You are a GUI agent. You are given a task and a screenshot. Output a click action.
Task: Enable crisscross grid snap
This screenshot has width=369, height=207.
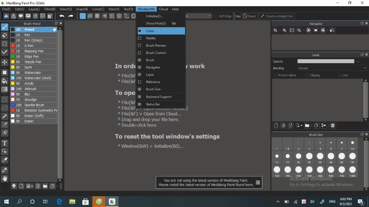97,16
